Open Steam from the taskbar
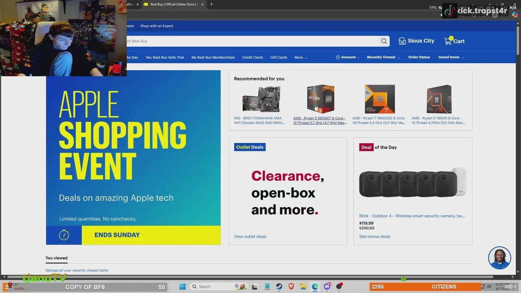 [279, 287]
